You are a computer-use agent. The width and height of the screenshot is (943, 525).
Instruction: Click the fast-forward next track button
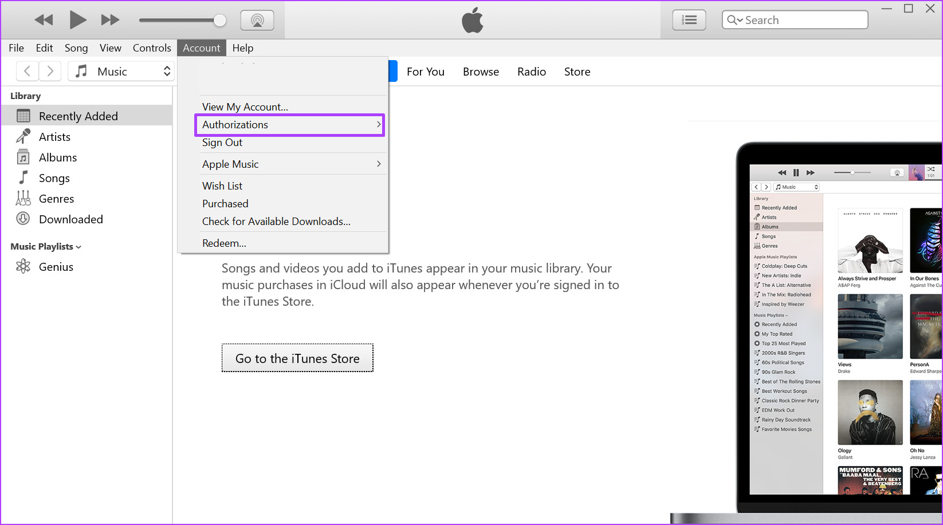click(110, 20)
